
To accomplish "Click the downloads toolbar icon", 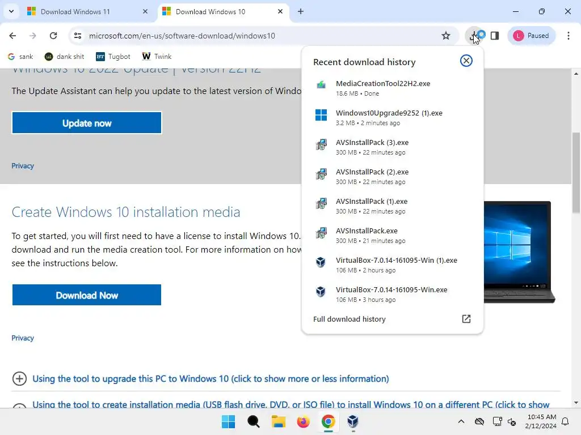I will coord(474,36).
